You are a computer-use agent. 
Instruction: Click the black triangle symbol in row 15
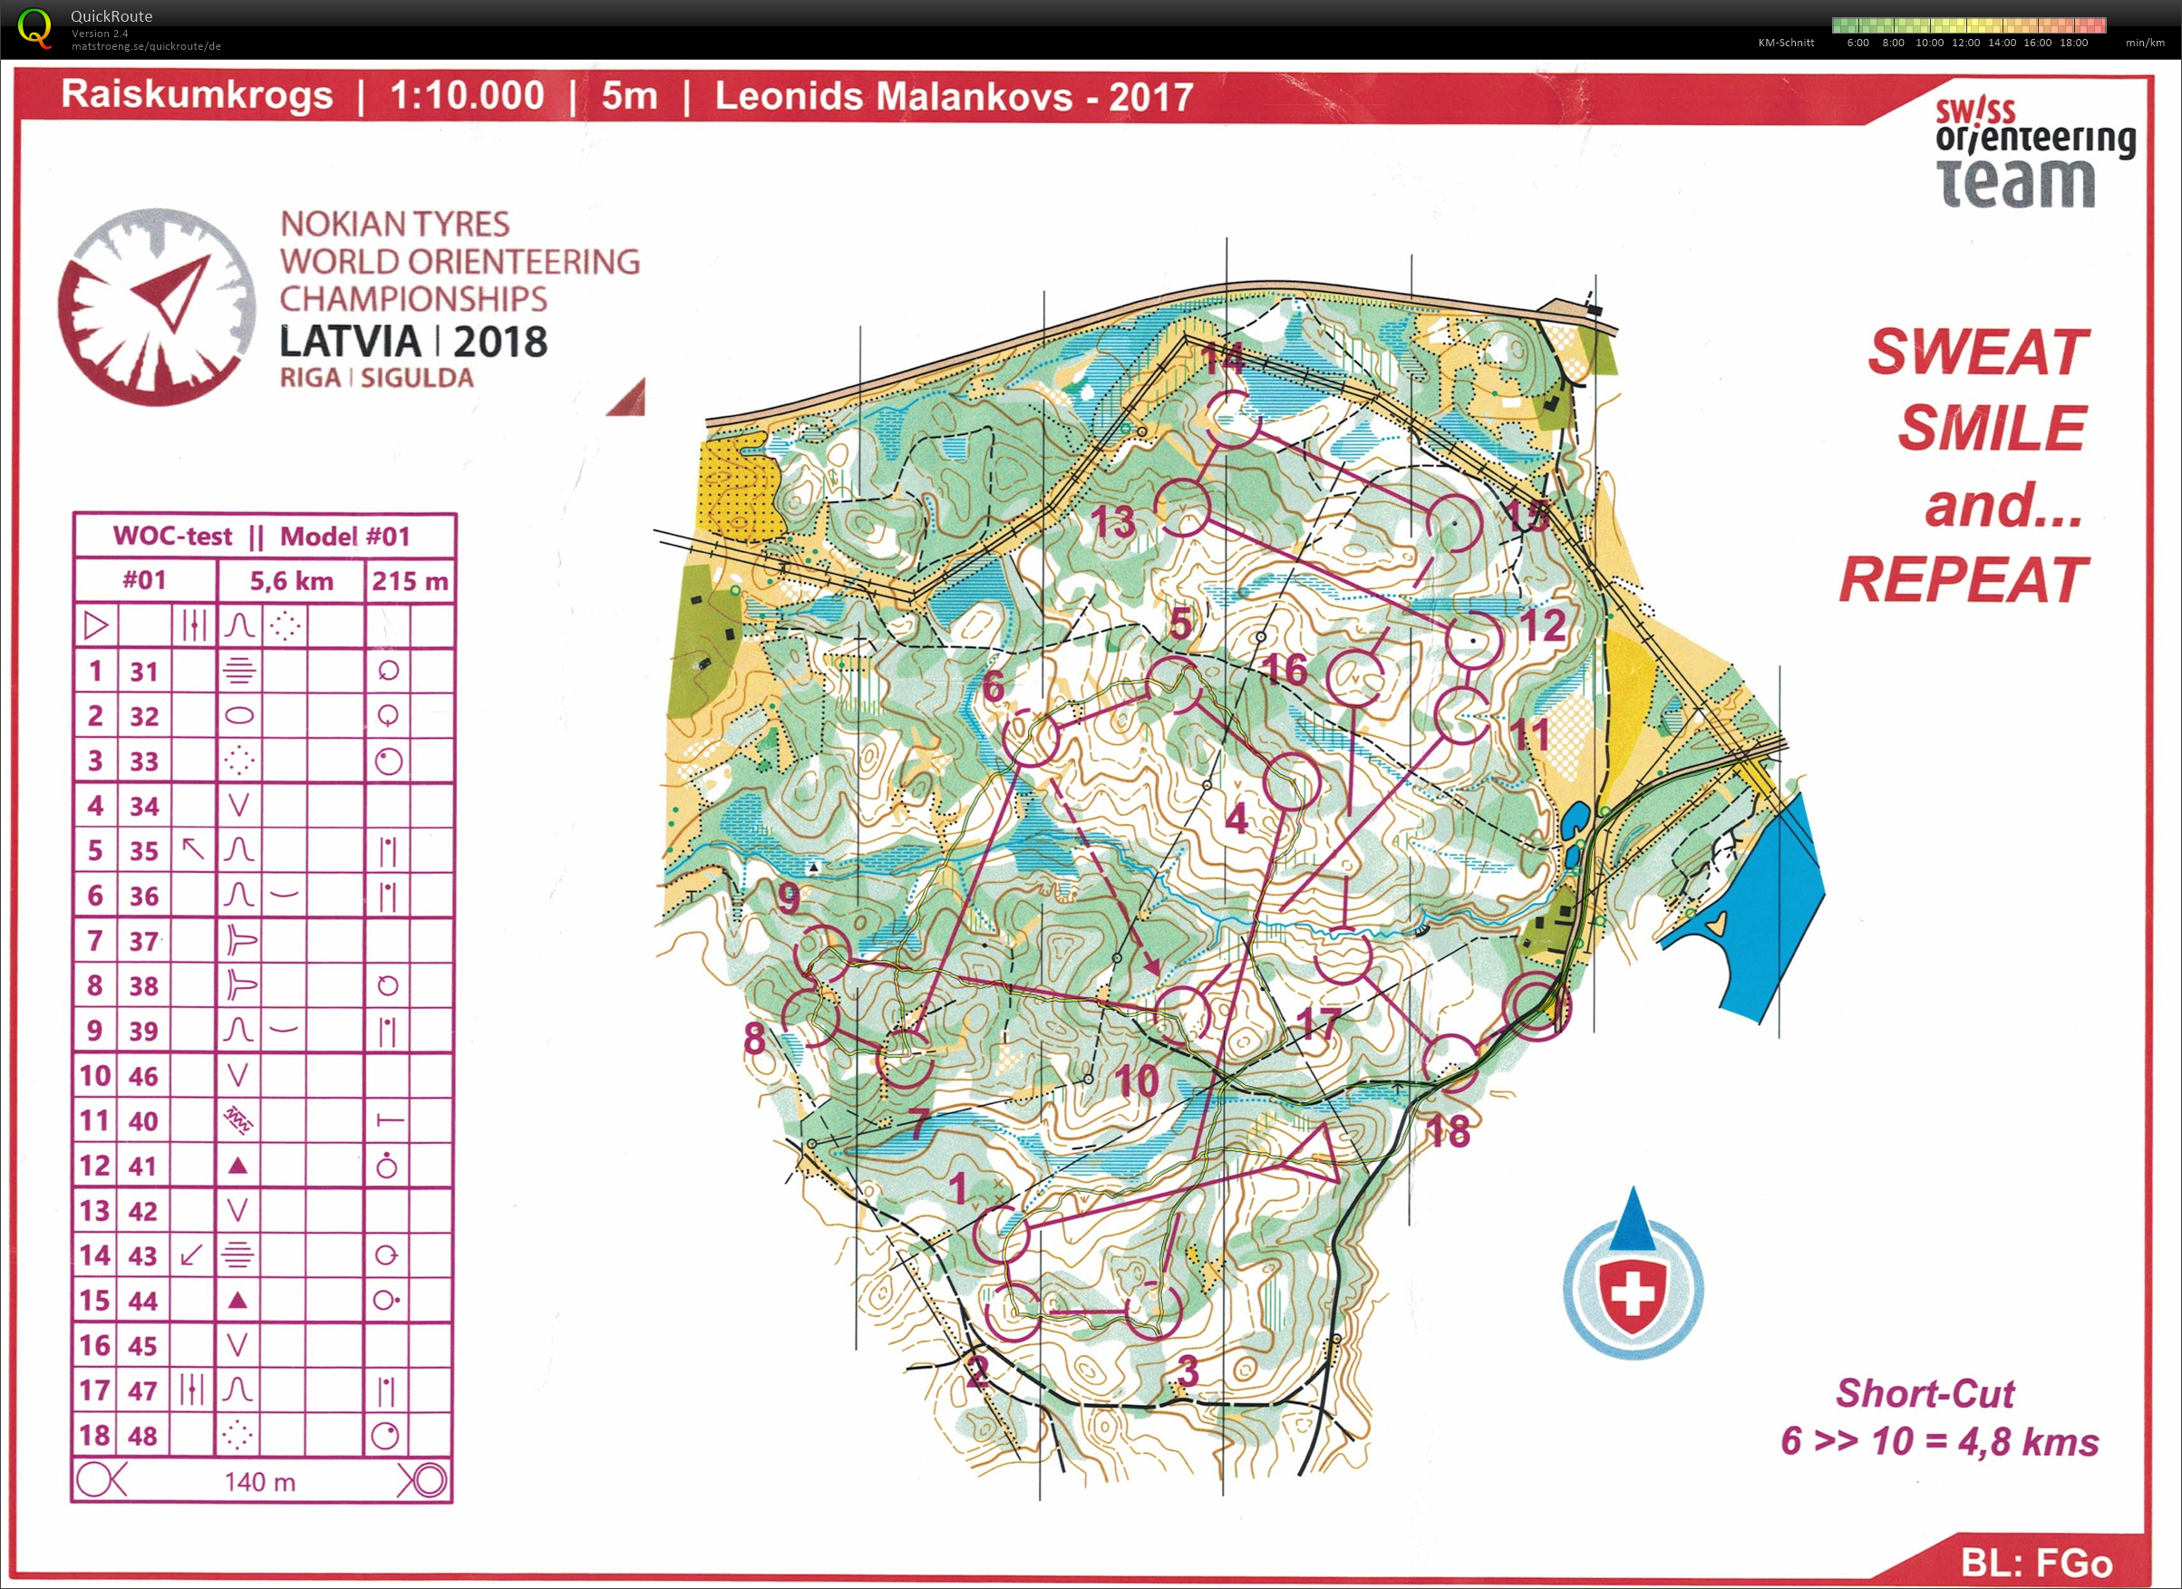tap(238, 1301)
